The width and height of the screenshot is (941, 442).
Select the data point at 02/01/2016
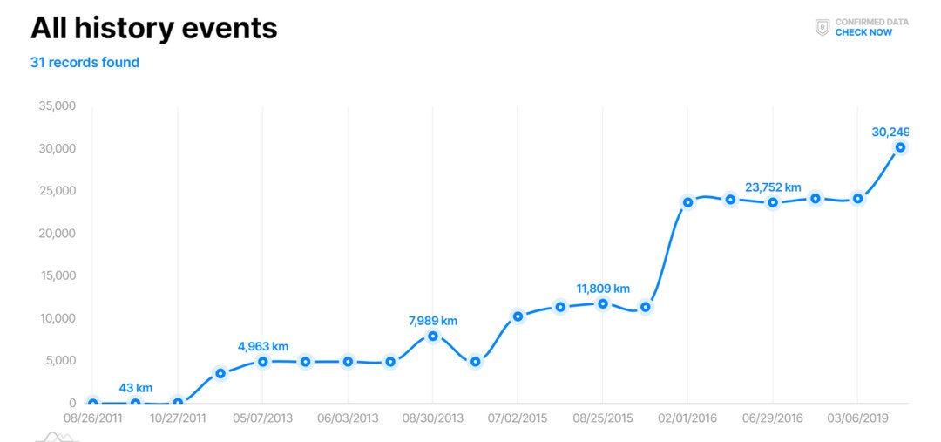coord(688,202)
